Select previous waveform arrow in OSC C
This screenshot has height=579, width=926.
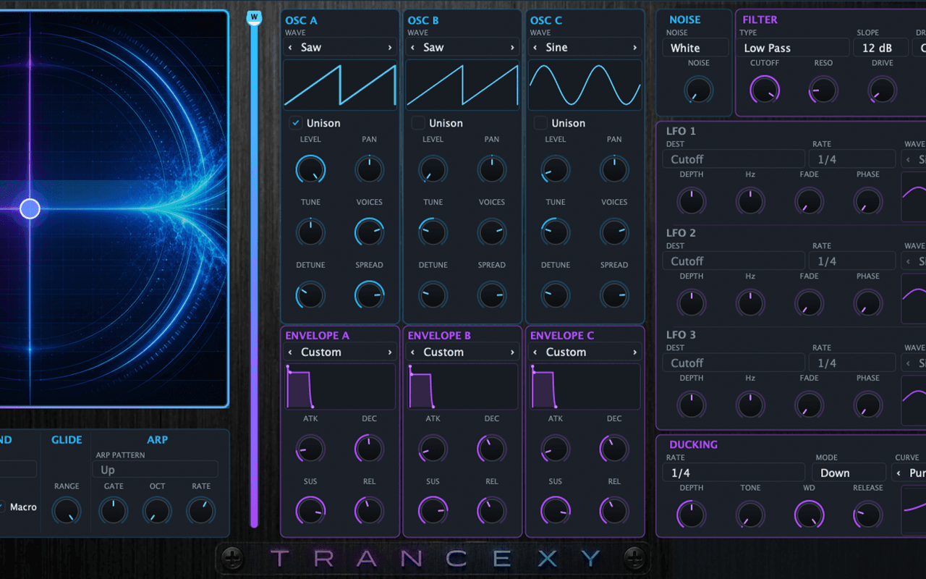coord(535,48)
